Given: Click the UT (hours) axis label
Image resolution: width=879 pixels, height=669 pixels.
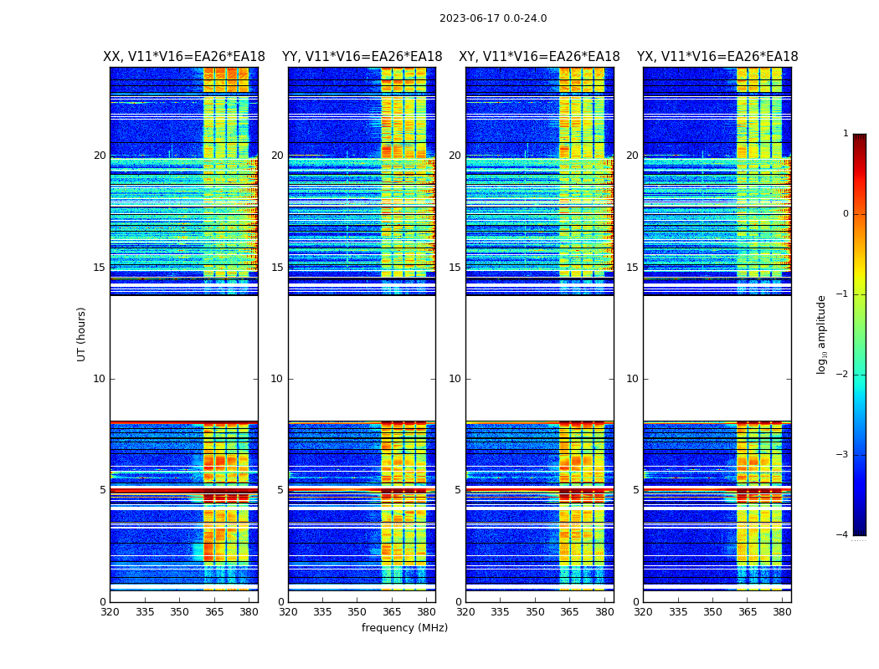Looking at the screenshot, I should click(81, 334).
